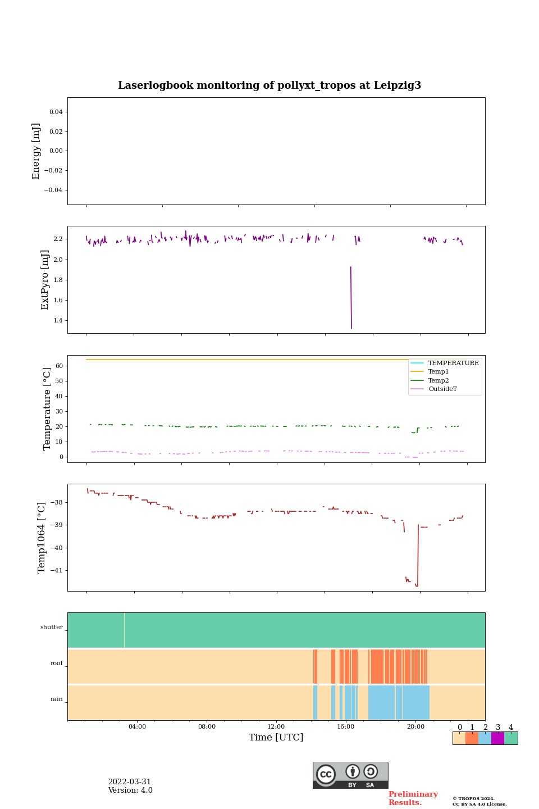Select the Temp1 legend entry
The width and height of the screenshot is (539, 809).
pyautogui.click(x=438, y=372)
